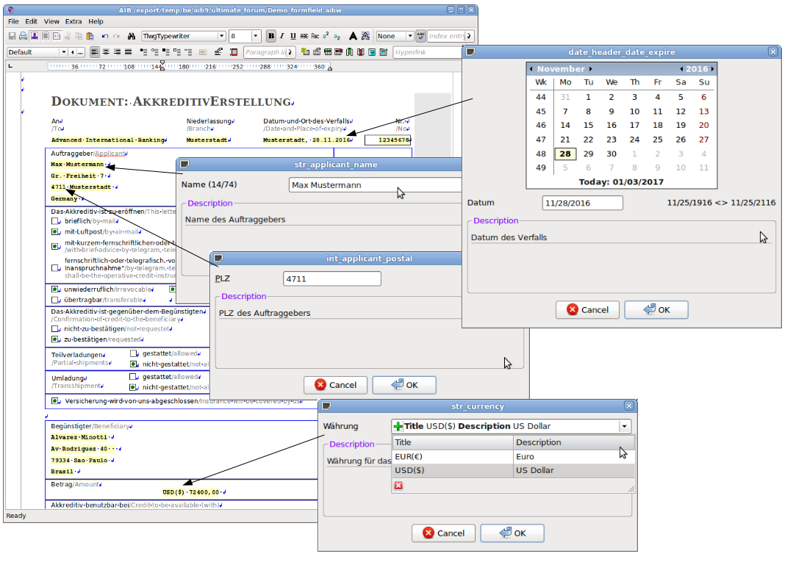
Task: Click the Undo arrow icon
Action: tap(105, 36)
